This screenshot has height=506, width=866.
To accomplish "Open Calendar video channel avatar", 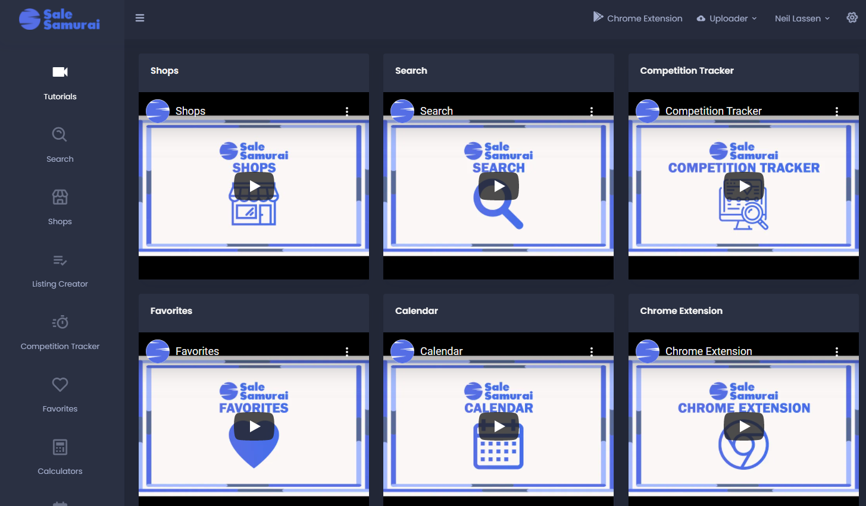I will pos(402,351).
